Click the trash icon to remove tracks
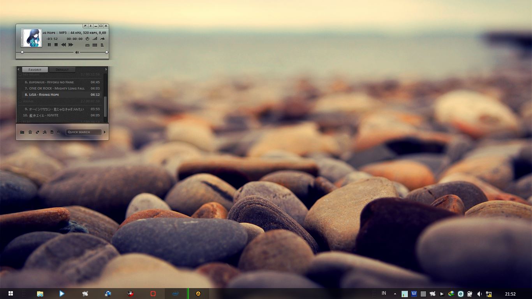Image resolution: width=532 pixels, height=299 pixels. point(30,132)
